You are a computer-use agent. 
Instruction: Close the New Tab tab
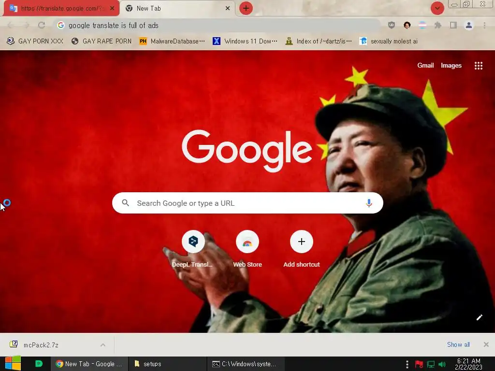[x=228, y=9]
